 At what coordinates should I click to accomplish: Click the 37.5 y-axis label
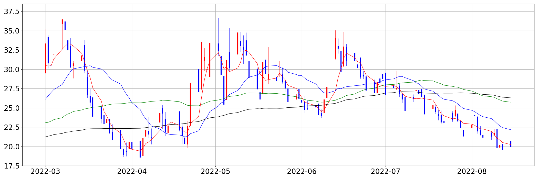(11, 12)
